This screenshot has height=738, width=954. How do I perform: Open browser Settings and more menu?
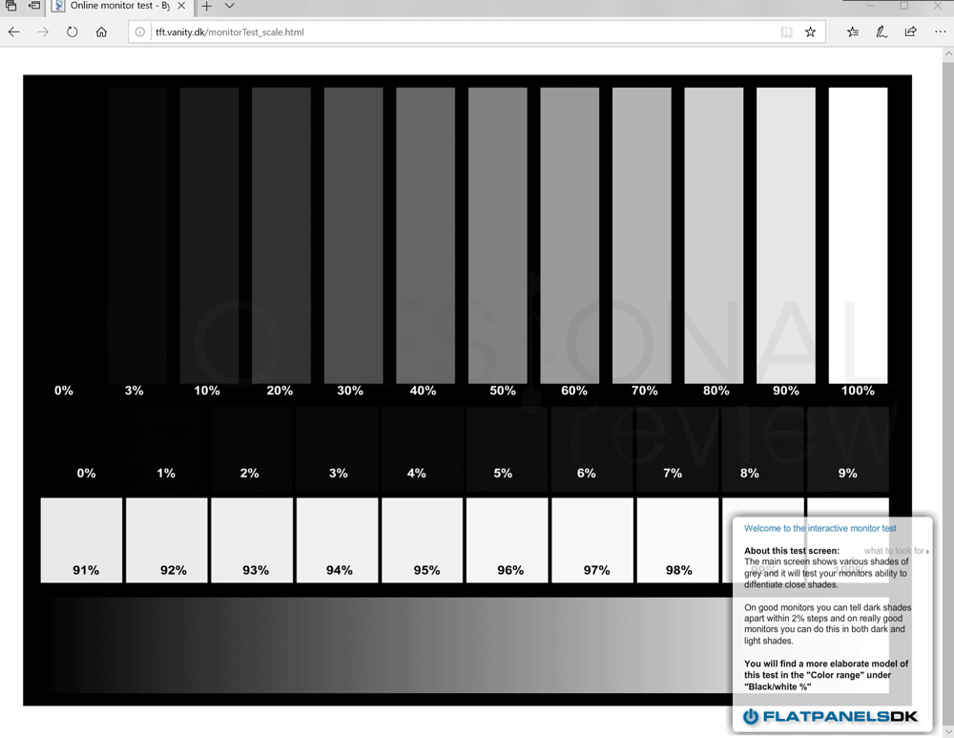940,32
